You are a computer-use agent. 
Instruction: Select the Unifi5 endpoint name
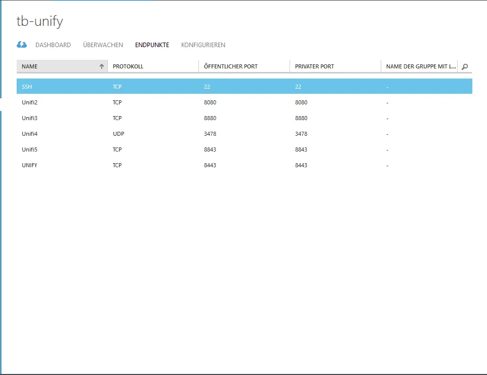click(x=29, y=149)
